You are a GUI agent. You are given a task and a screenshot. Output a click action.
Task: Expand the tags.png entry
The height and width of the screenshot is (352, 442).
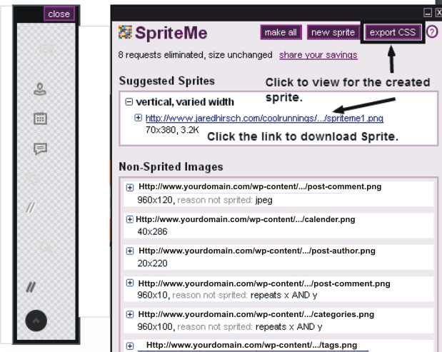pyautogui.click(x=130, y=346)
